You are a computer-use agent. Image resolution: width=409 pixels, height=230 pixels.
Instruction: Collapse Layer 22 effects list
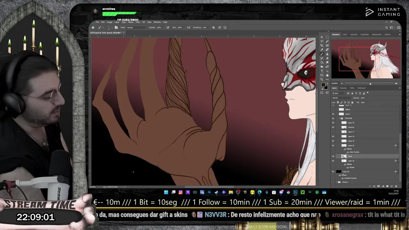[x=398, y=145]
